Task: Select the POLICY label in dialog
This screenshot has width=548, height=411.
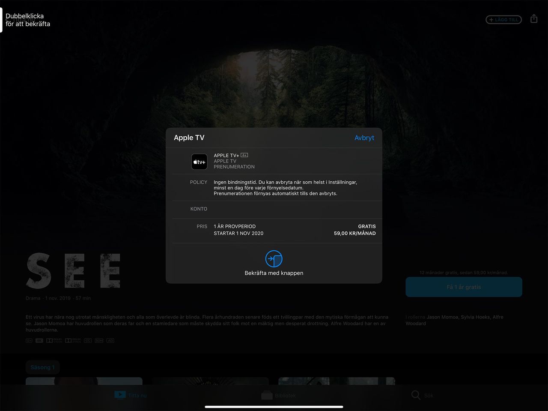Action: pyautogui.click(x=199, y=182)
